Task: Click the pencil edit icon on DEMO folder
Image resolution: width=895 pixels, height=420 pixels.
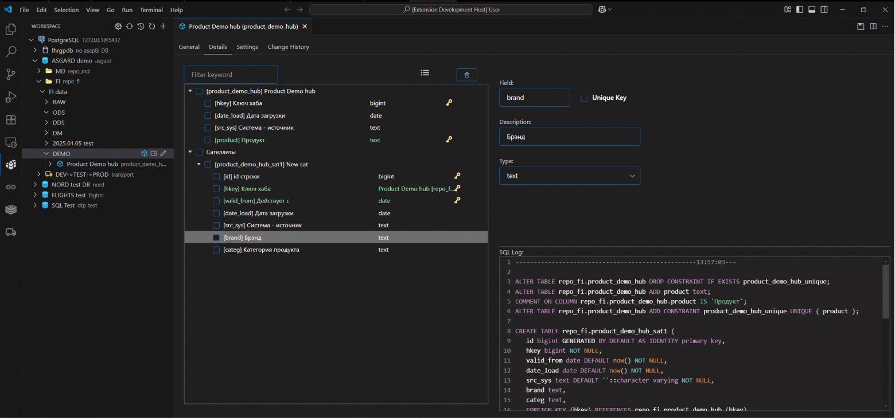Action: pos(164,154)
